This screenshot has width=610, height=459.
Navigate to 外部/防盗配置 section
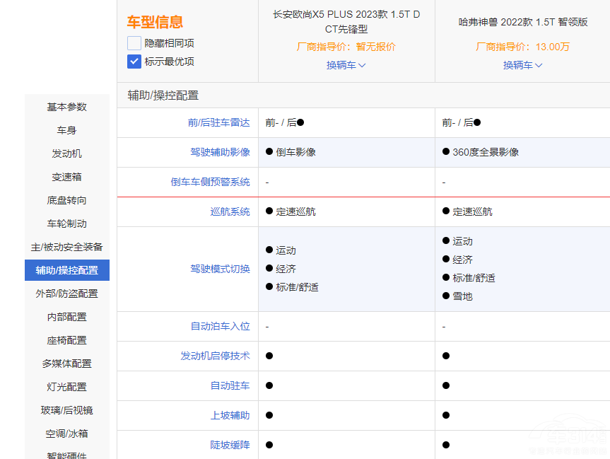(x=67, y=294)
